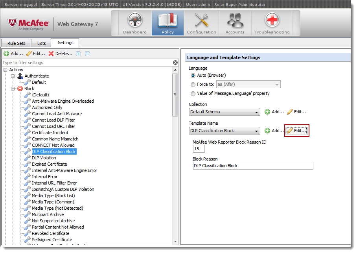Switch to the Rule Sets tab
Image resolution: width=357 pixels, height=253 pixels.
17,43
